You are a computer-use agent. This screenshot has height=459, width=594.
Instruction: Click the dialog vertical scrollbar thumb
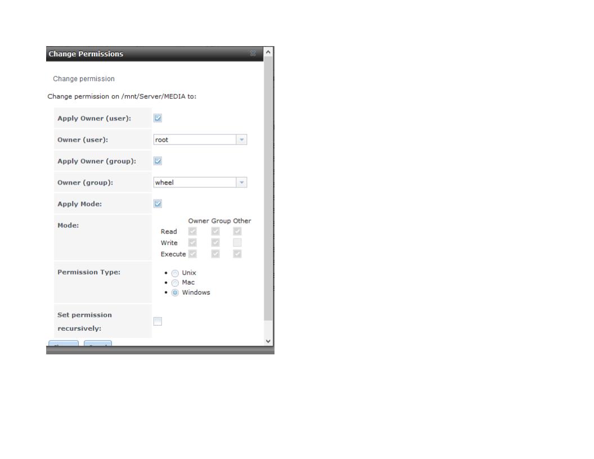[x=268, y=188]
